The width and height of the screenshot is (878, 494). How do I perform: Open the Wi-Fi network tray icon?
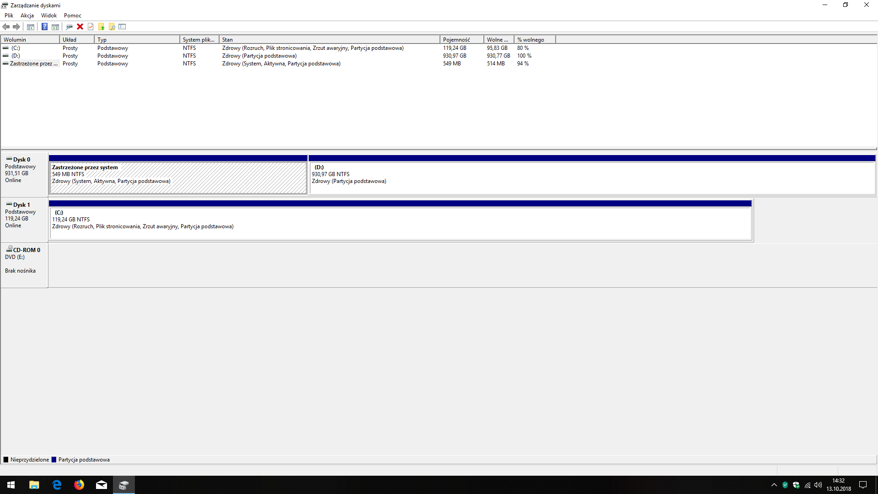pos(808,485)
